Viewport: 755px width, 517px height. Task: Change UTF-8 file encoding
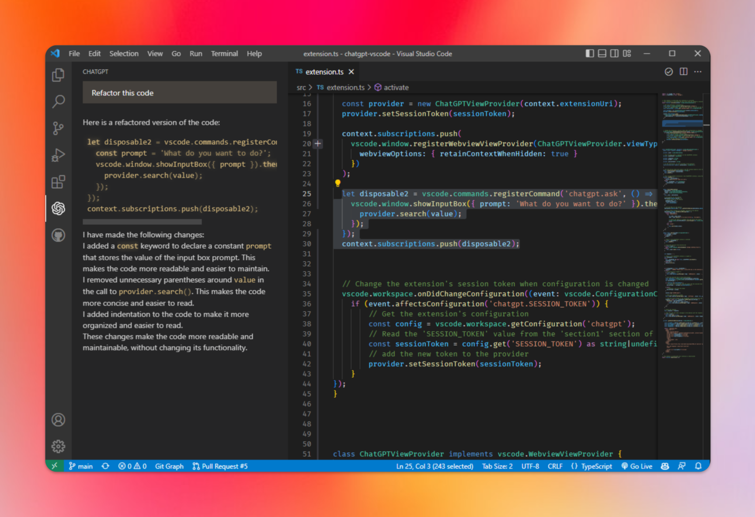pos(530,466)
